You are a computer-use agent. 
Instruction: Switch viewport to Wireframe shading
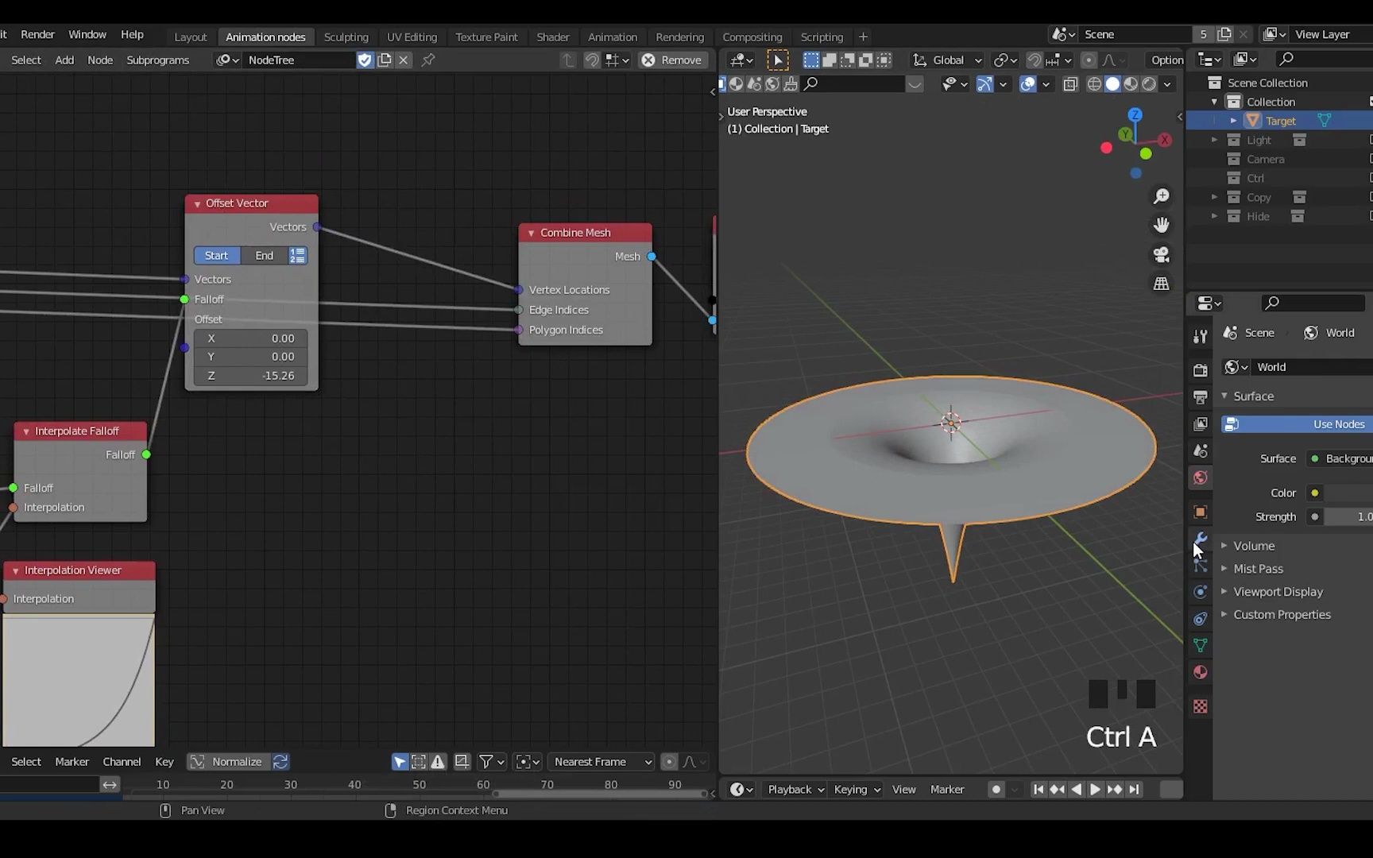coord(1094,84)
